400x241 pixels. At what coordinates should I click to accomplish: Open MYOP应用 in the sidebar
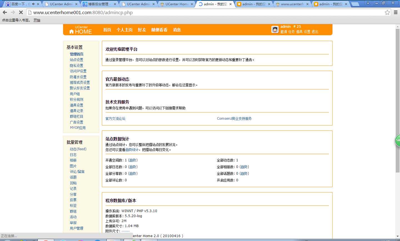[78, 128]
